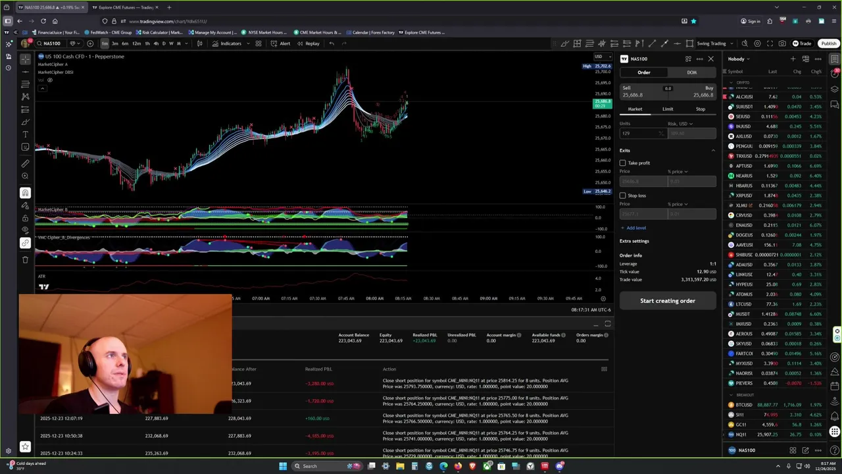Take a chart snapshot with camera icon
The image size is (842, 474).
click(782, 43)
